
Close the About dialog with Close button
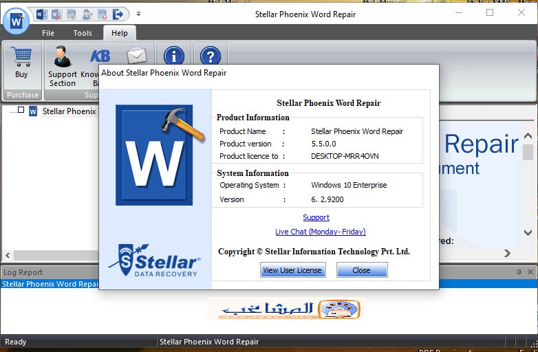coord(362,270)
